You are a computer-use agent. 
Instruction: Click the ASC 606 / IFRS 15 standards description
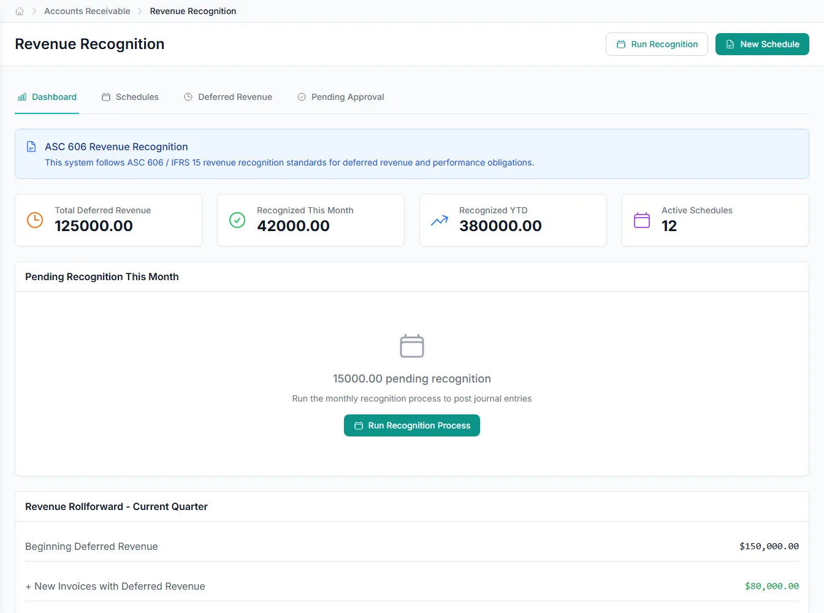(x=289, y=162)
